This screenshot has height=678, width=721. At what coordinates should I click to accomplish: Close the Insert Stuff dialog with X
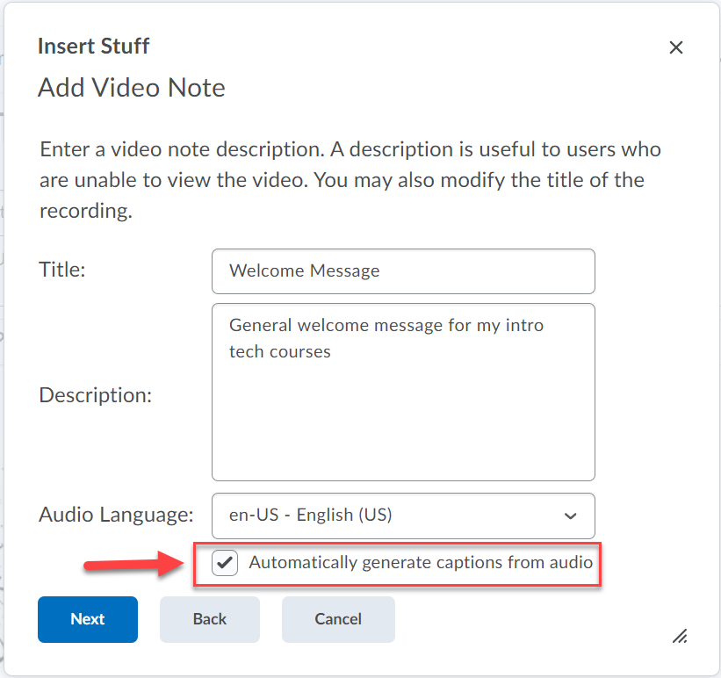coord(675,47)
